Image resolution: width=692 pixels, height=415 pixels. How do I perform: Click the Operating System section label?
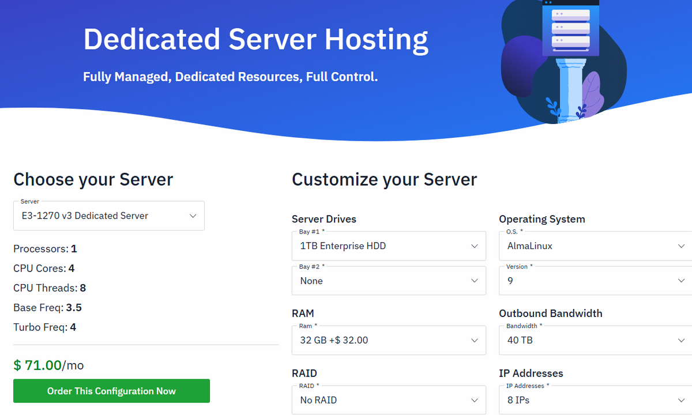pyautogui.click(x=542, y=219)
